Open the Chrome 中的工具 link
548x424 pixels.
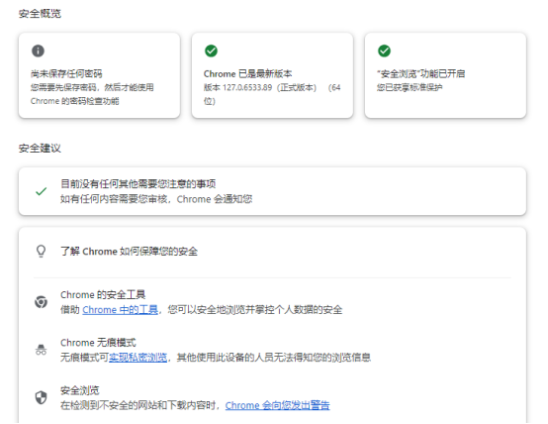(x=121, y=310)
